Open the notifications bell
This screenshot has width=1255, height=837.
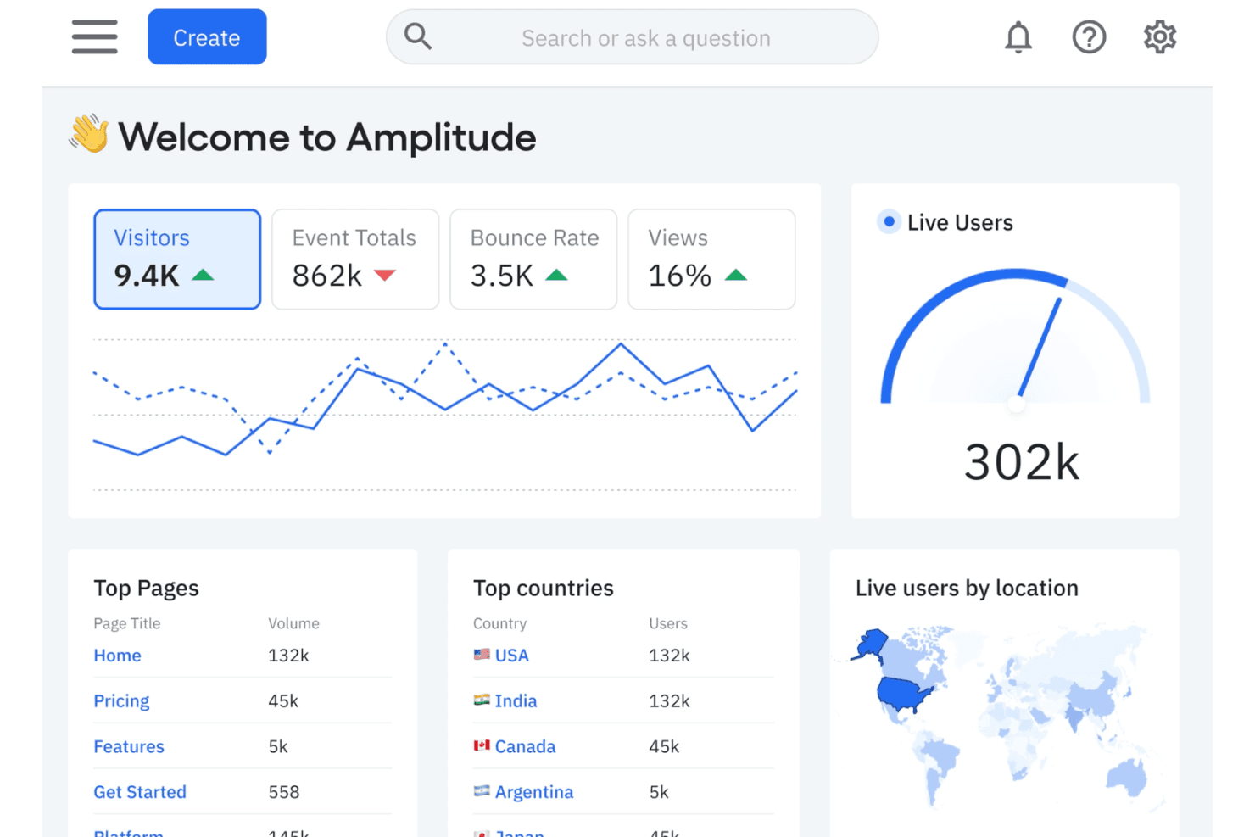[x=1018, y=37]
